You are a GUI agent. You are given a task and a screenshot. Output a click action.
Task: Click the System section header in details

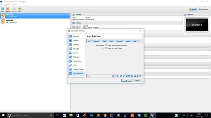click(x=127, y=23)
